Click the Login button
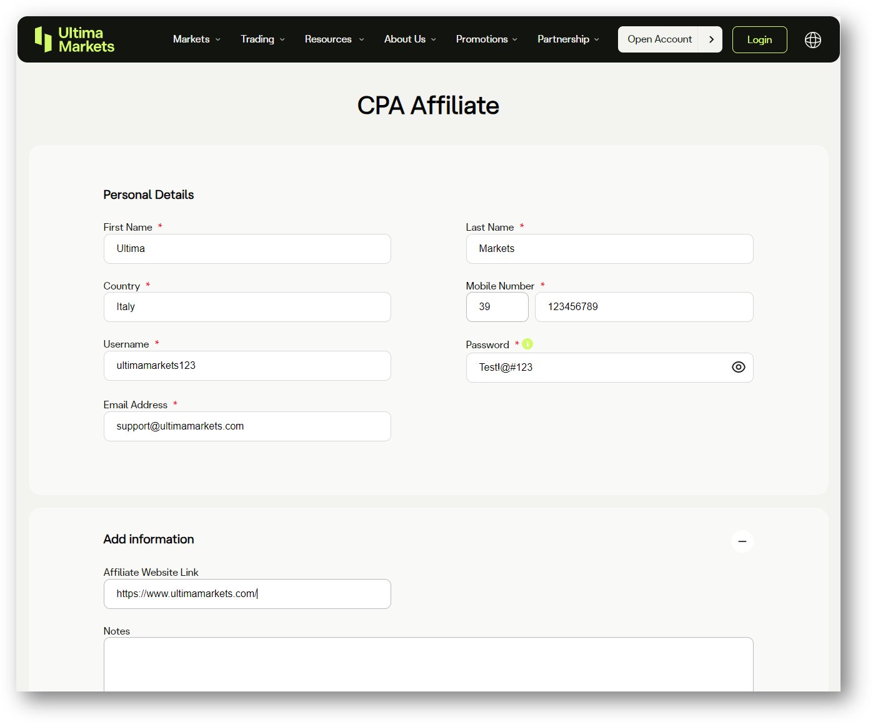This screenshot has height=724, width=873. [759, 39]
